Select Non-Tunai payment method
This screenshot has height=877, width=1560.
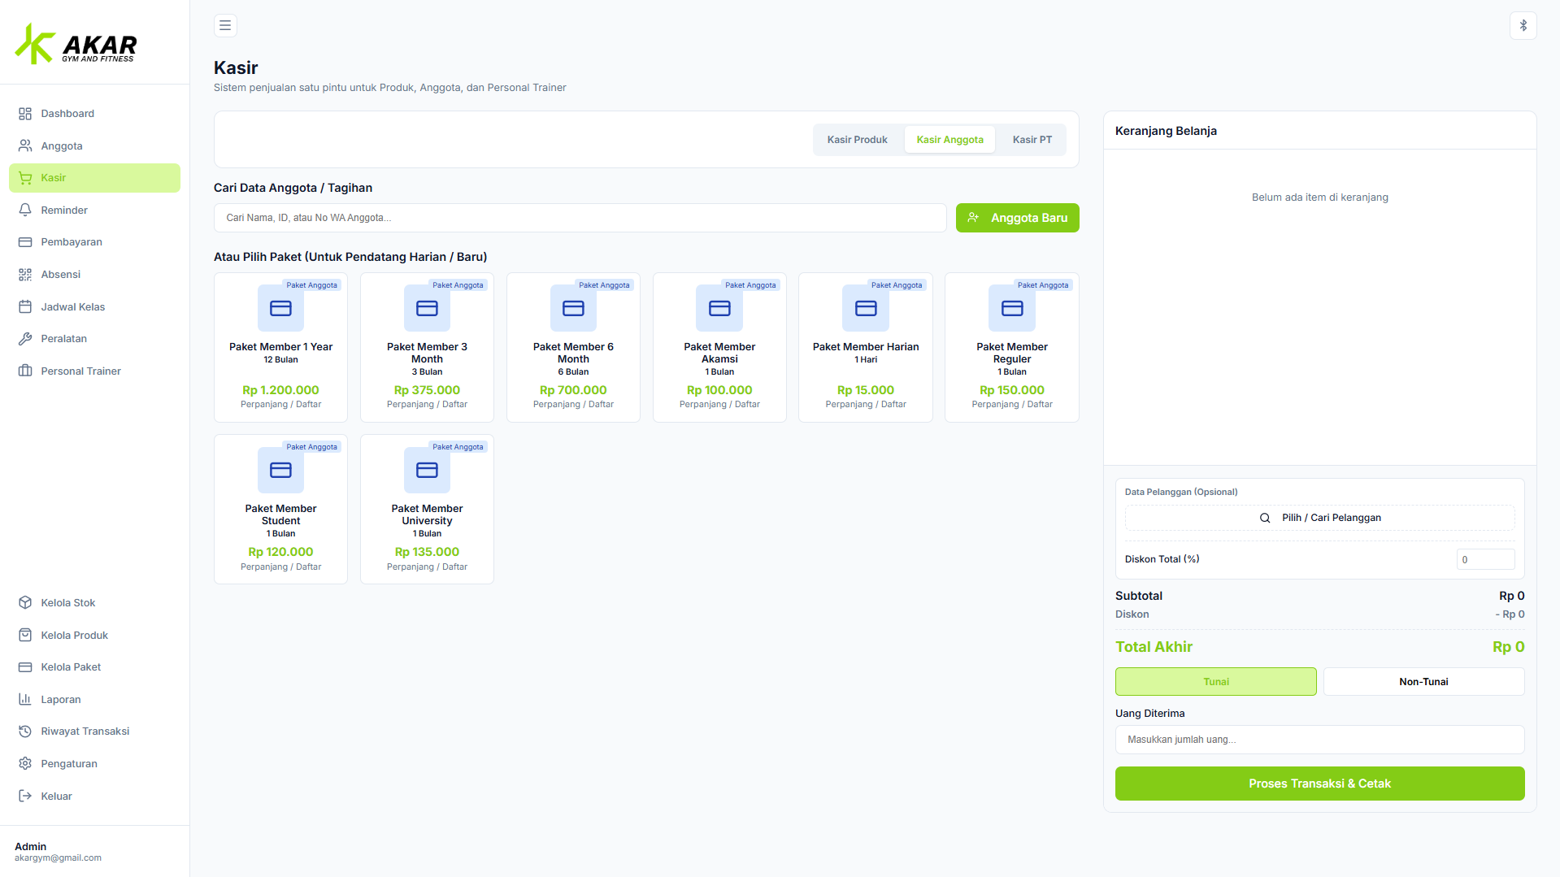[x=1423, y=682]
